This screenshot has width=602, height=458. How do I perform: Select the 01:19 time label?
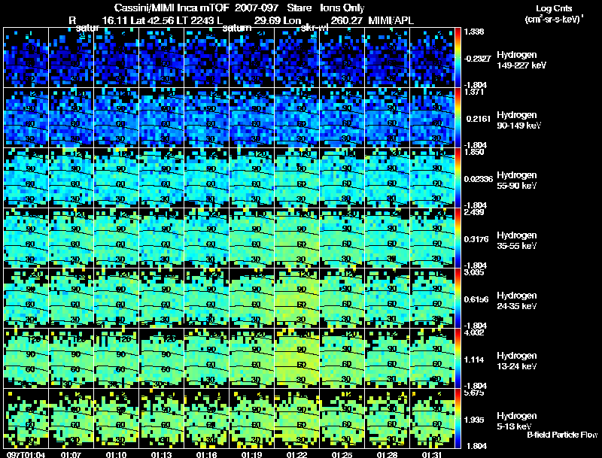tap(251, 454)
